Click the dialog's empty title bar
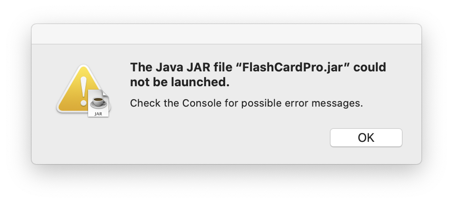This screenshot has width=453, height=203. [x=226, y=34]
